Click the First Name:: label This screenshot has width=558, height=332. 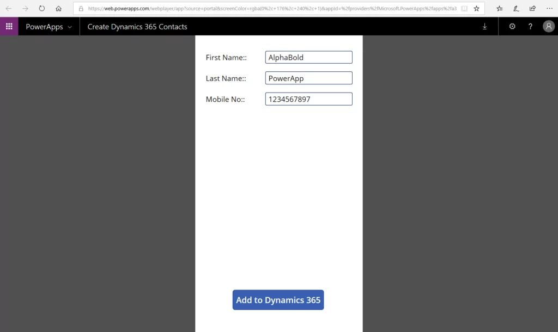[x=226, y=58]
